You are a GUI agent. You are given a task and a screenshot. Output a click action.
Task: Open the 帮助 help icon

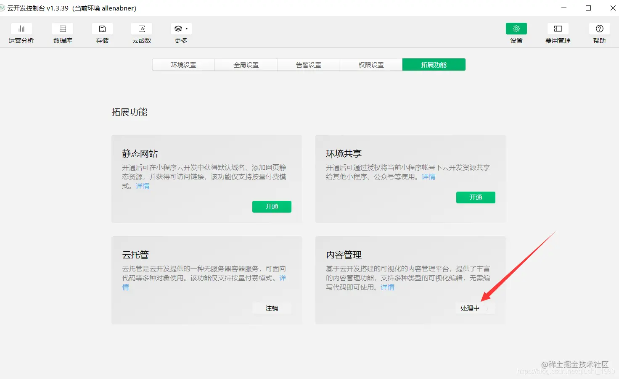pyautogui.click(x=600, y=29)
